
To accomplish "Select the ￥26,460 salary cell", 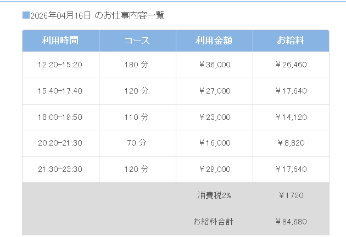I will [x=291, y=65].
